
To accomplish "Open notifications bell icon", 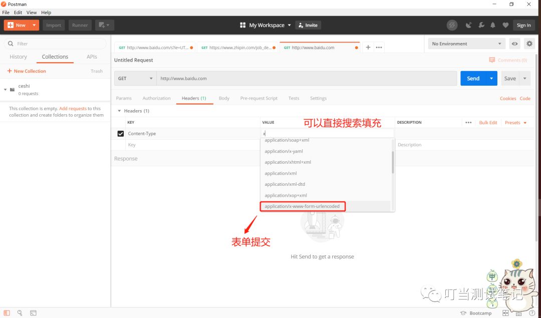I will (493, 25).
